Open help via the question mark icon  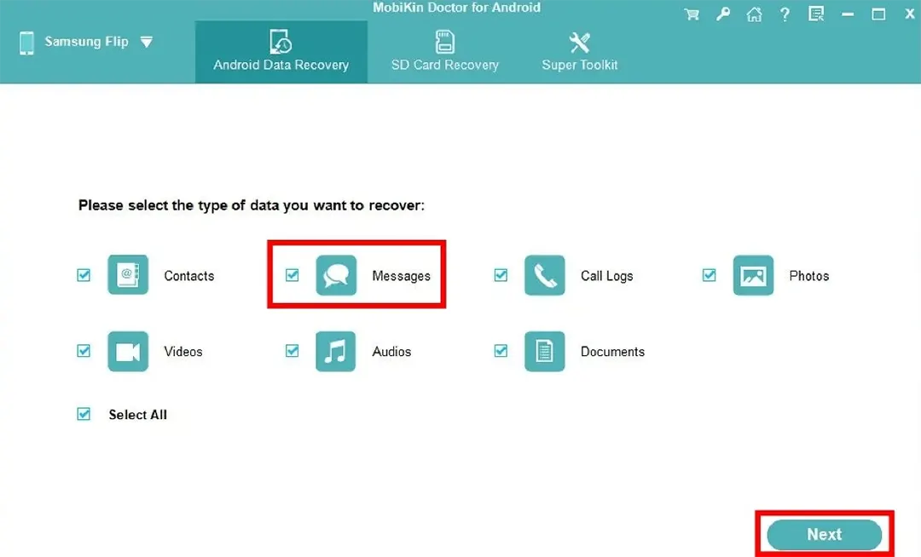coord(785,14)
